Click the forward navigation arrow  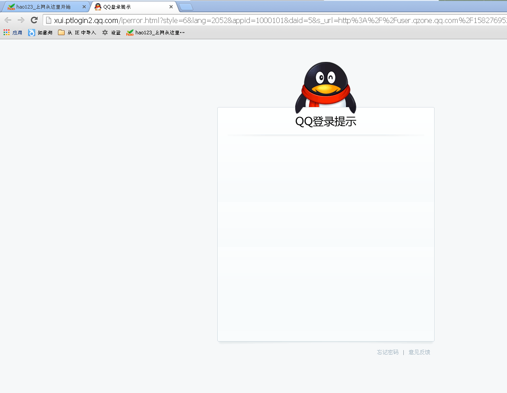(x=21, y=20)
